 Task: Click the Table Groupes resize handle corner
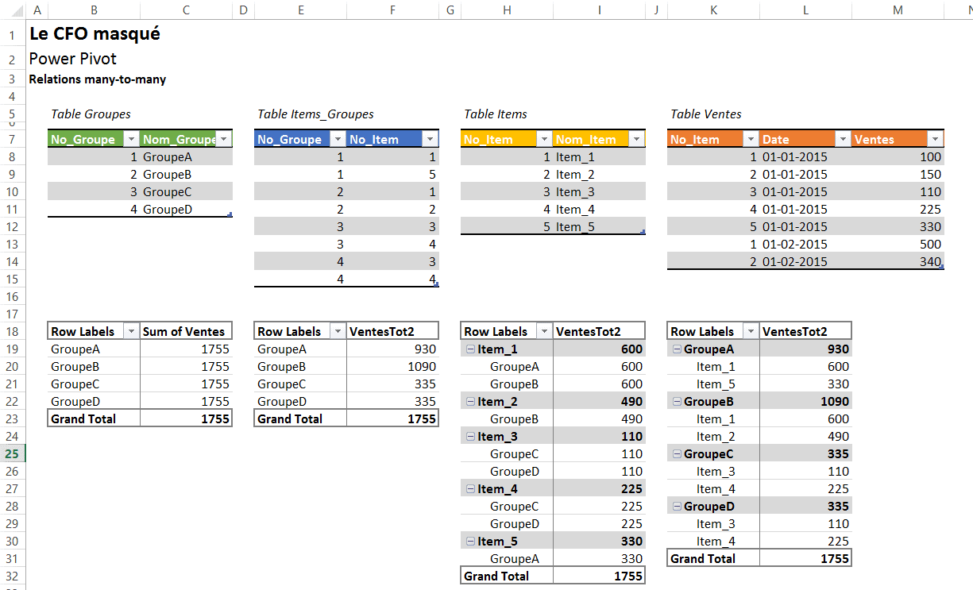pyautogui.click(x=230, y=214)
